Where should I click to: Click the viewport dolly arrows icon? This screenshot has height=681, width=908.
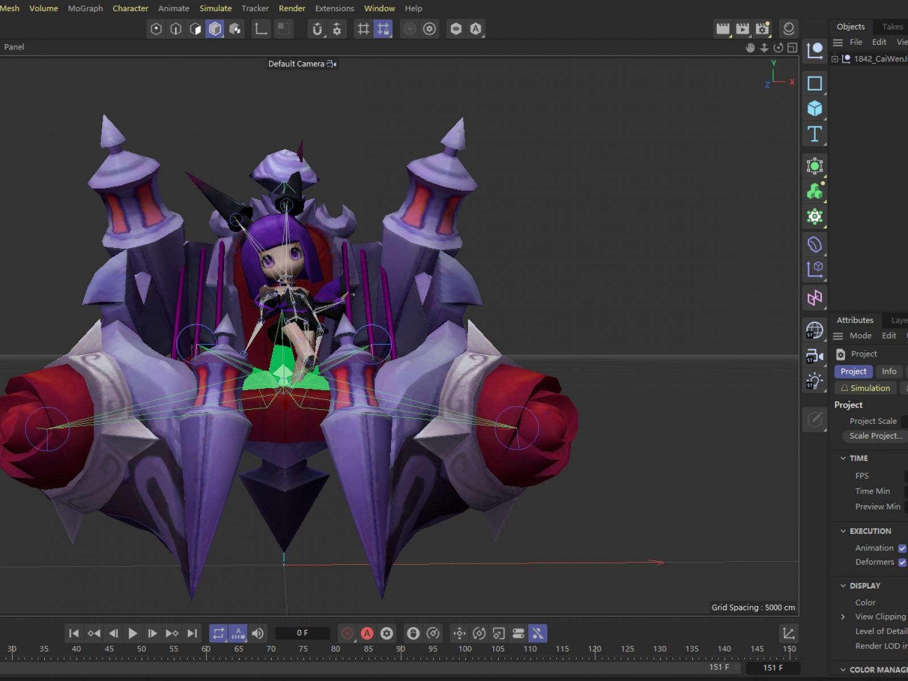point(764,48)
